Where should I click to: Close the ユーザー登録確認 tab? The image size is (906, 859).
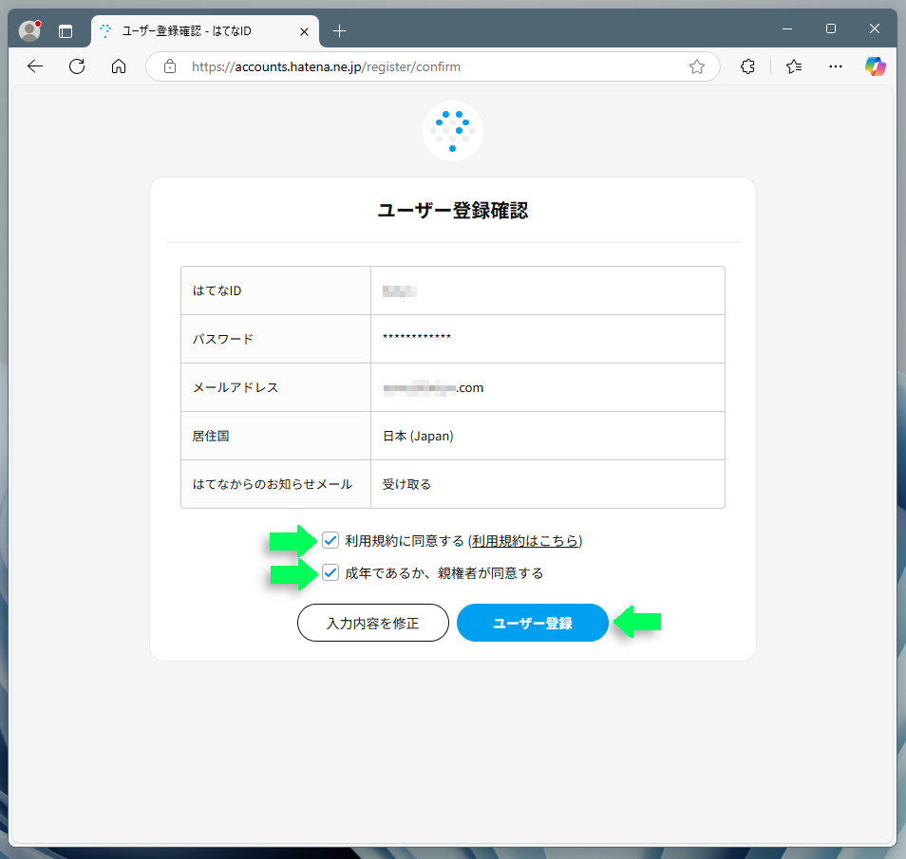(305, 31)
